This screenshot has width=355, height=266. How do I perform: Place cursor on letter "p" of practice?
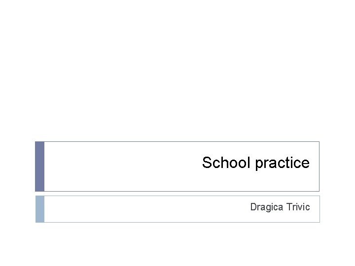(259, 164)
